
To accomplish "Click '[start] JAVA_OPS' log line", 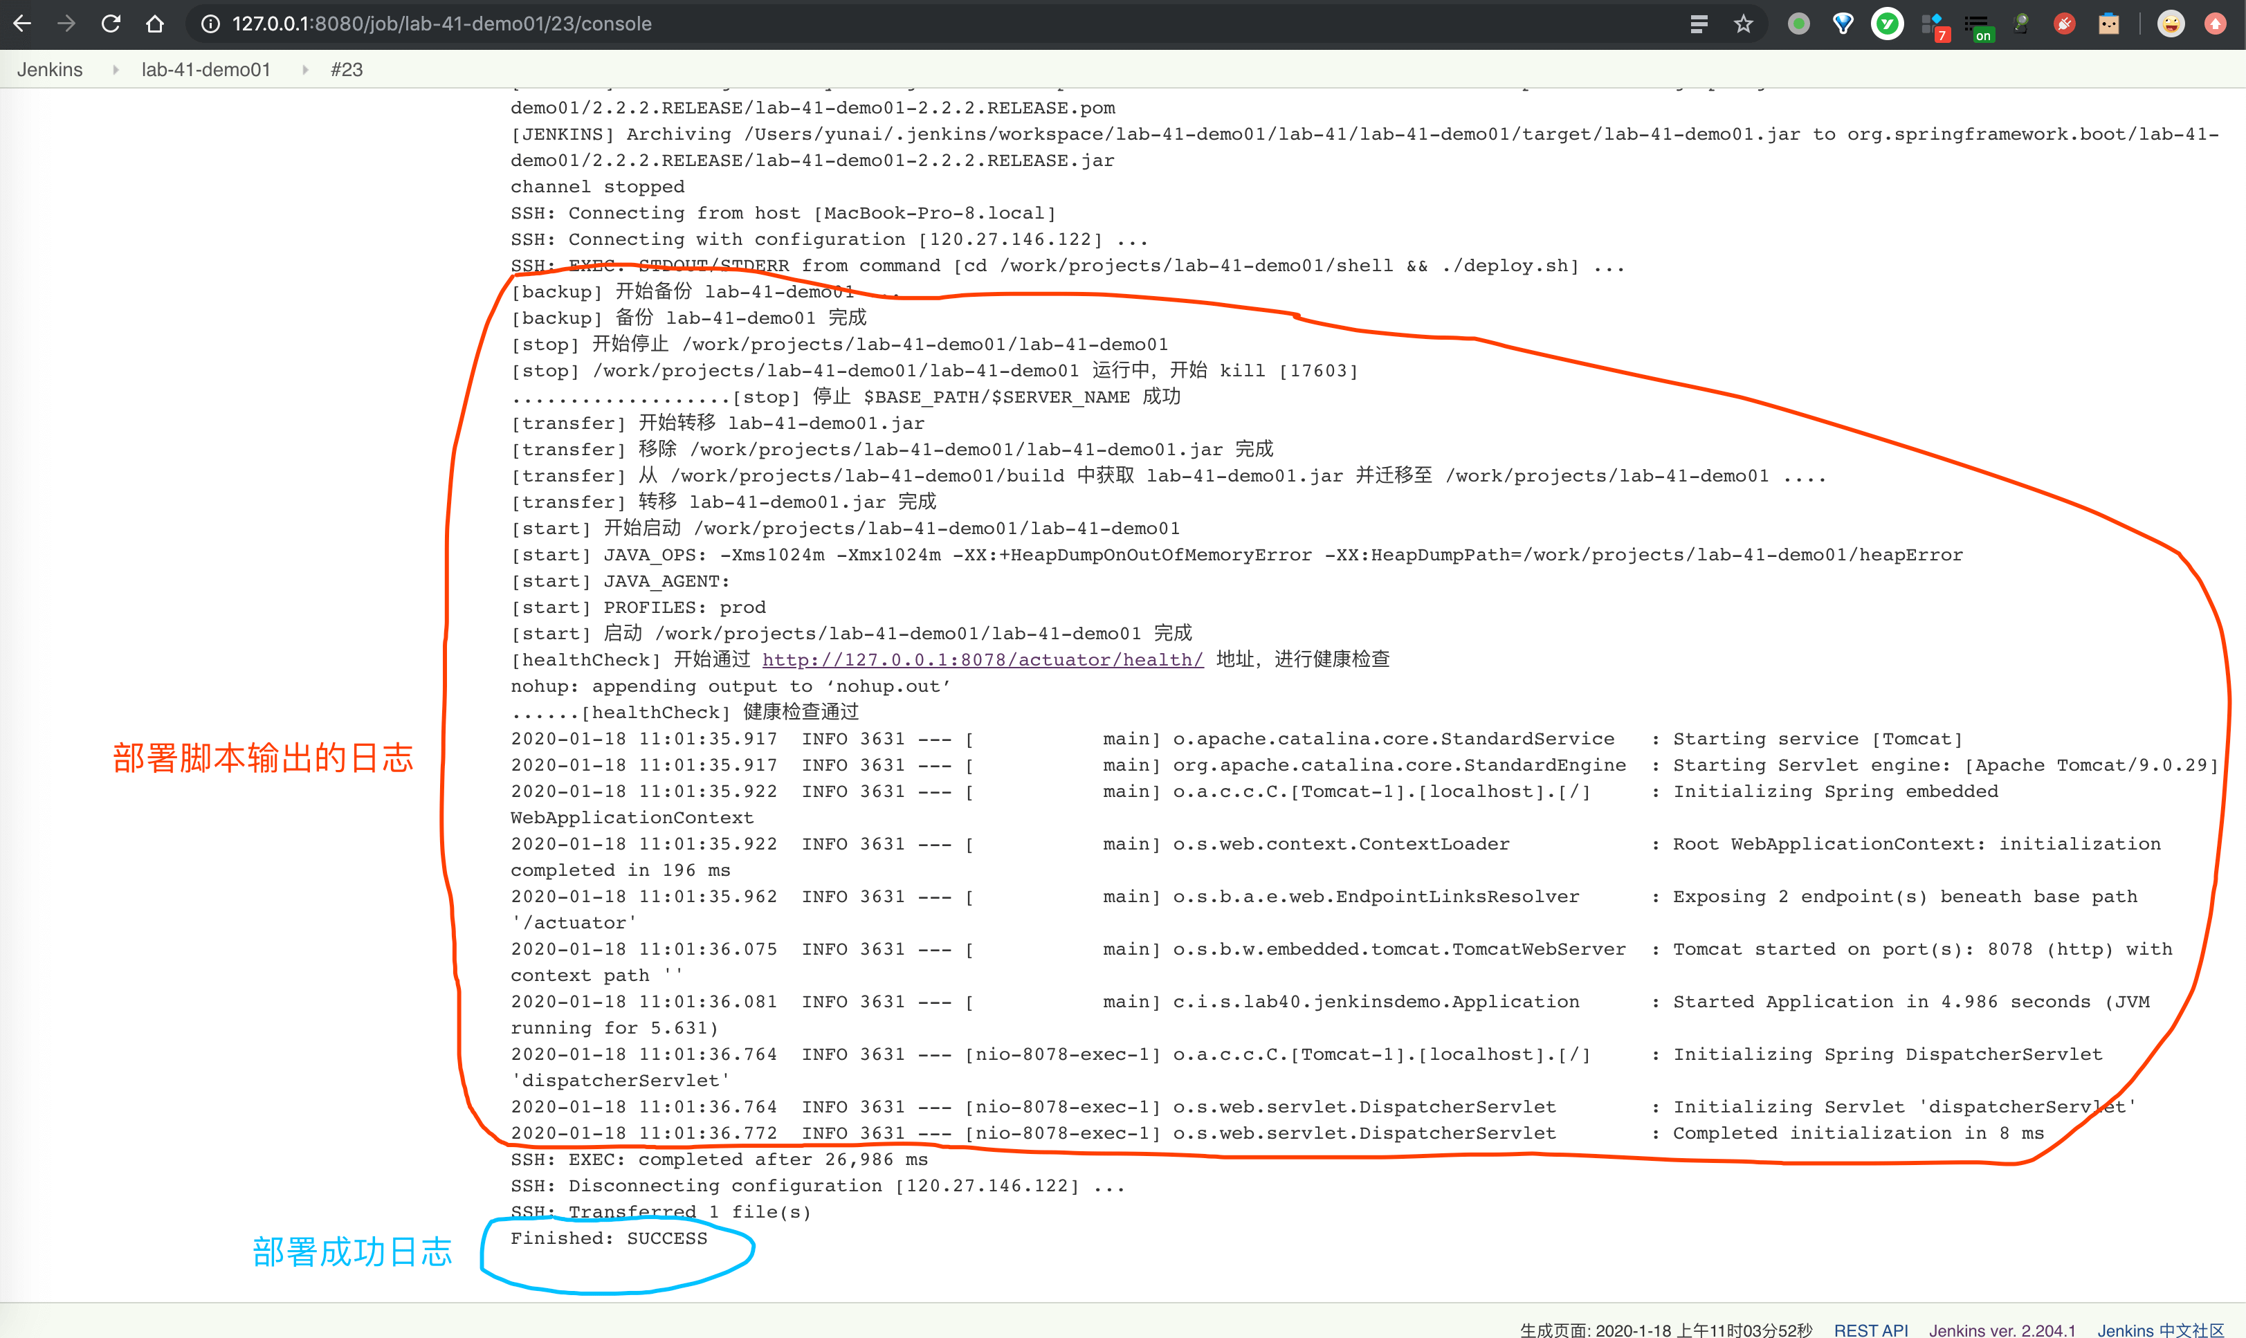I will (1236, 556).
